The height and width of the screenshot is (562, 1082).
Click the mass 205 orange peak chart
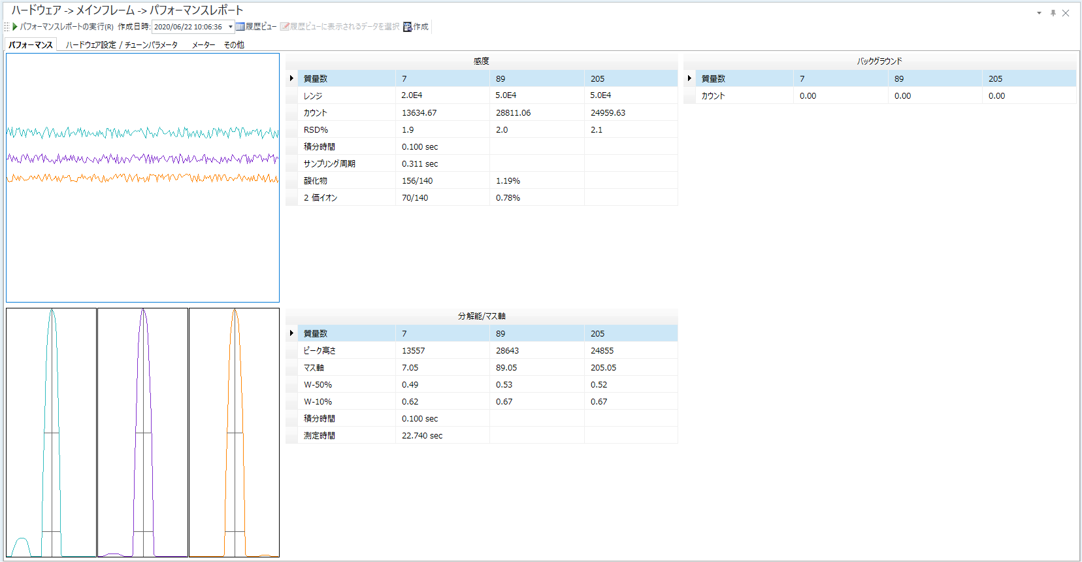coord(234,433)
